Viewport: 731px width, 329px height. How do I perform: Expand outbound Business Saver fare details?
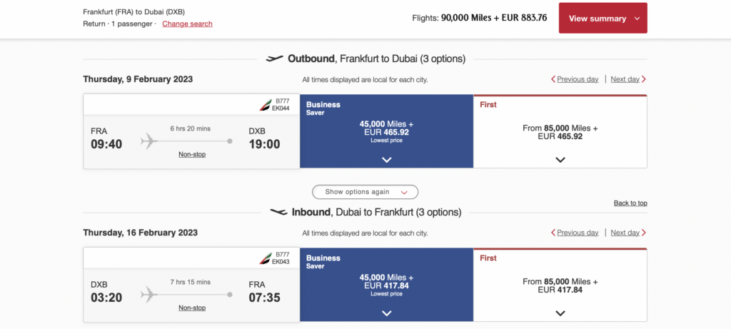(386, 160)
